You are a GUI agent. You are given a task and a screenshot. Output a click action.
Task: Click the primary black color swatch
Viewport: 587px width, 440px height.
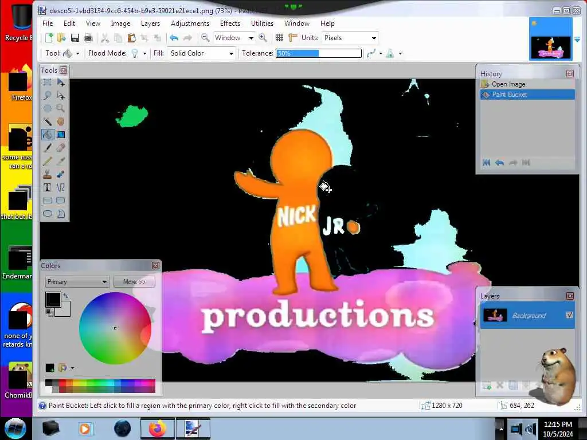[53, 300]
